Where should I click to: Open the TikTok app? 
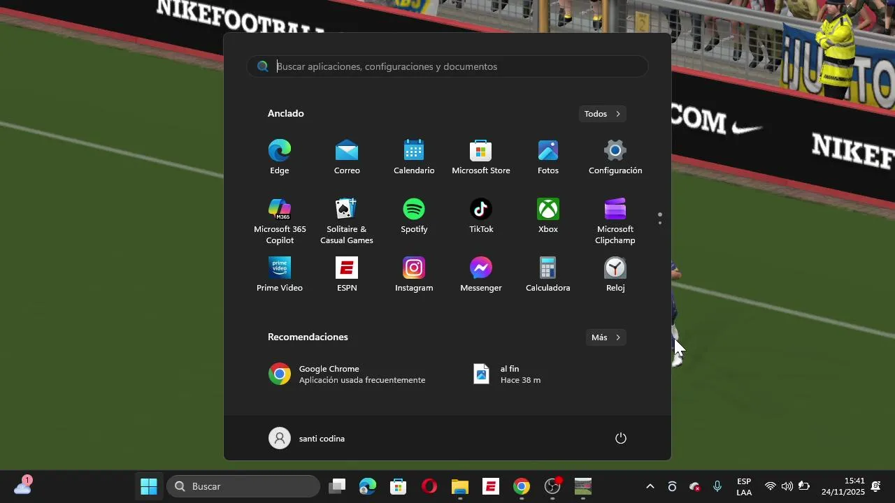click(x=481, y=216)
